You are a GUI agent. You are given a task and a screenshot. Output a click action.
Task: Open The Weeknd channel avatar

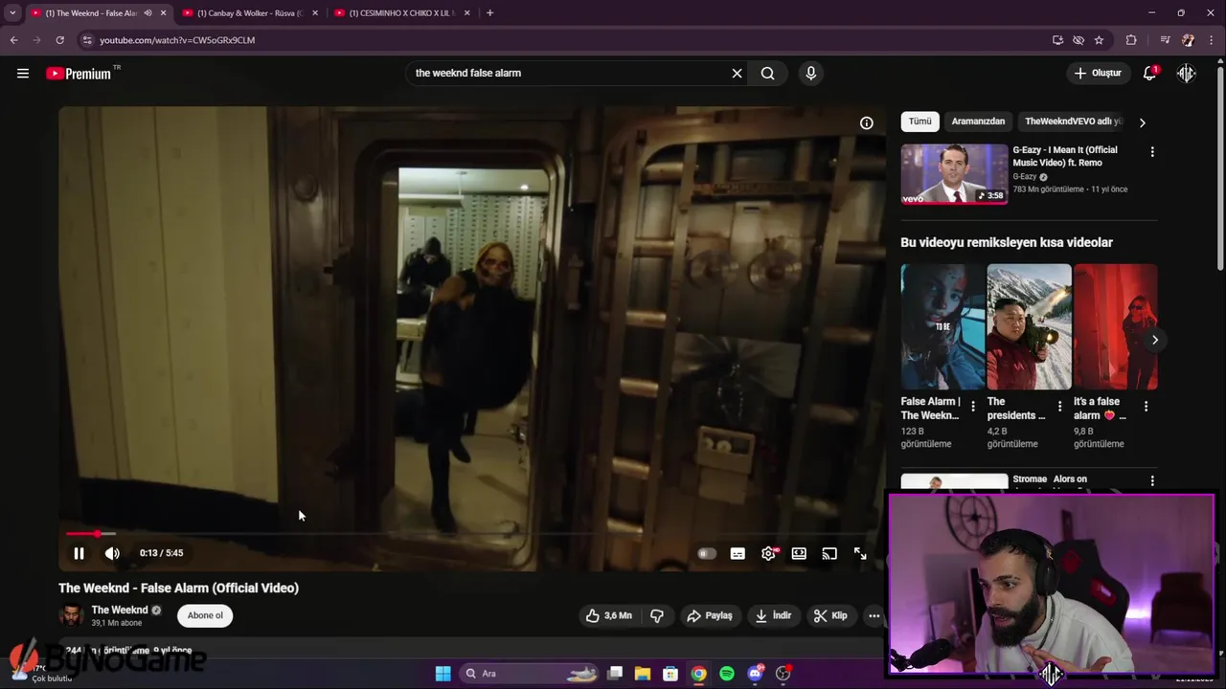[71, 615]
